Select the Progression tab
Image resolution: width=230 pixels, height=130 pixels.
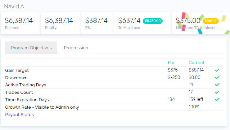coord(76,48)
